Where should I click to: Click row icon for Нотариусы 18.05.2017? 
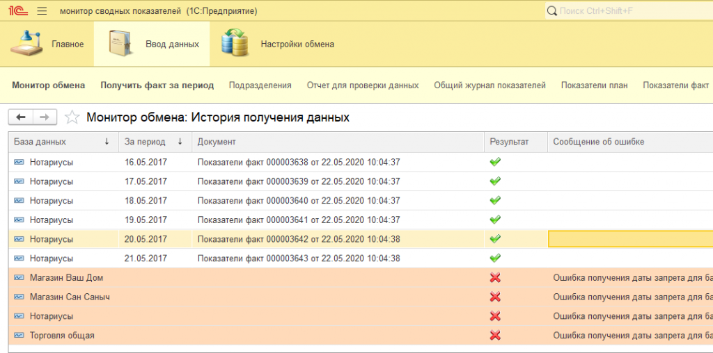pos(19,201)
